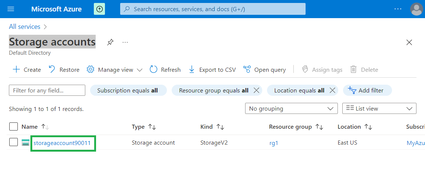The image size is (425, 179).
Task: Open more options next to the Storage accounts title
Action: 125,43
